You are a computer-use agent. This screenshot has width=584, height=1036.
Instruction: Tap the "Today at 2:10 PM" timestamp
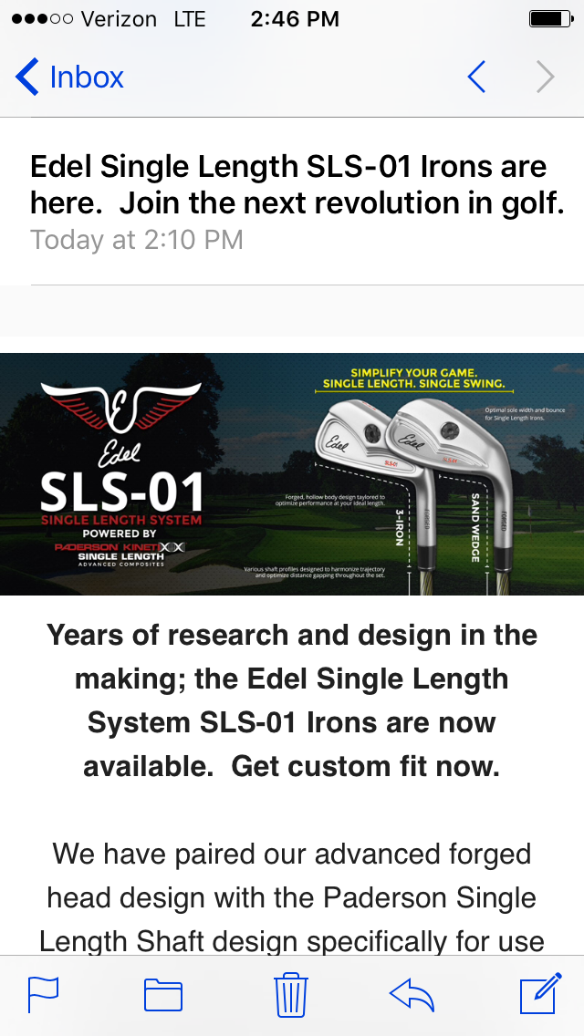click(137, 240)
